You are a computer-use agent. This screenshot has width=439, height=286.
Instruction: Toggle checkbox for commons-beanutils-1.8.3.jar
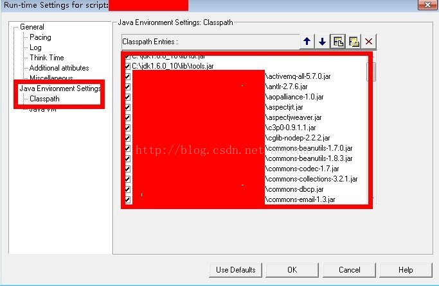[128, 158]
